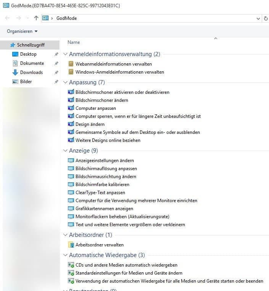This screenshot has width=269, height=291.
Task: Click monitor icon beside ClearType-Text anpassen
Action: [x=71, y=192]
